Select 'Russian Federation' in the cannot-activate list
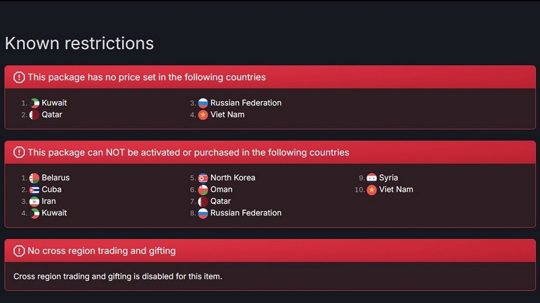The height and width of the screenshot is (303, 540). click(x=246, y=213)
